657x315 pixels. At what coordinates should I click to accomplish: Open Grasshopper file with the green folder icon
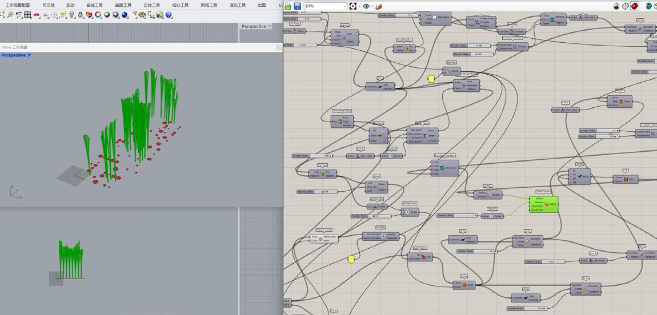288,6
